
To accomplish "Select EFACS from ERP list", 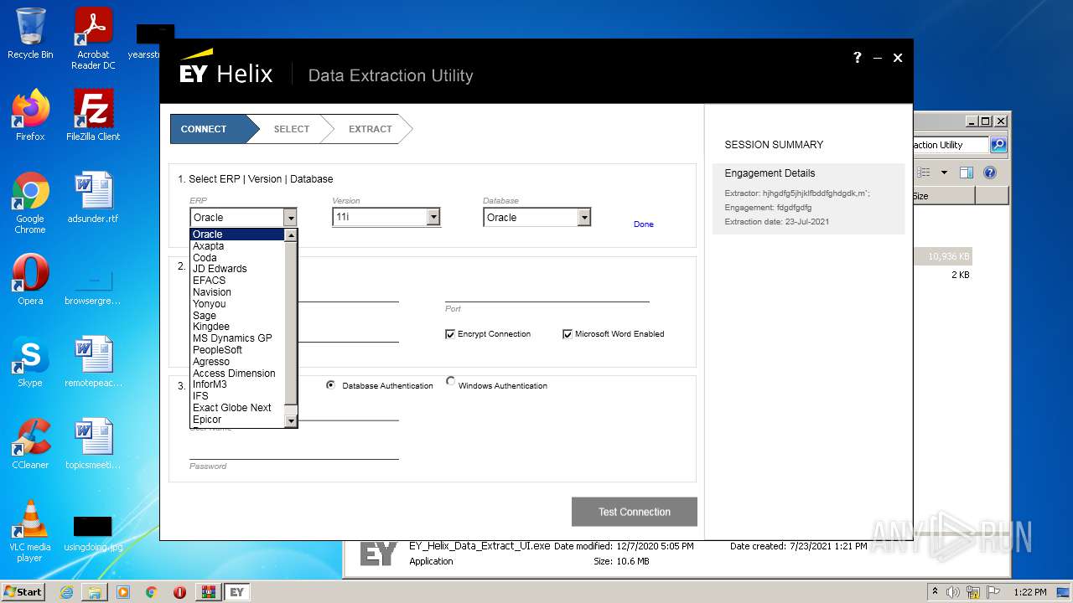I will 237,281.
